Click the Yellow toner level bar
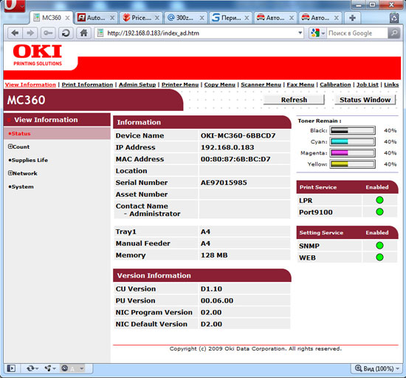Image resolution: width=406 pixels, height=378 pixels. click(x=352, y=164)
